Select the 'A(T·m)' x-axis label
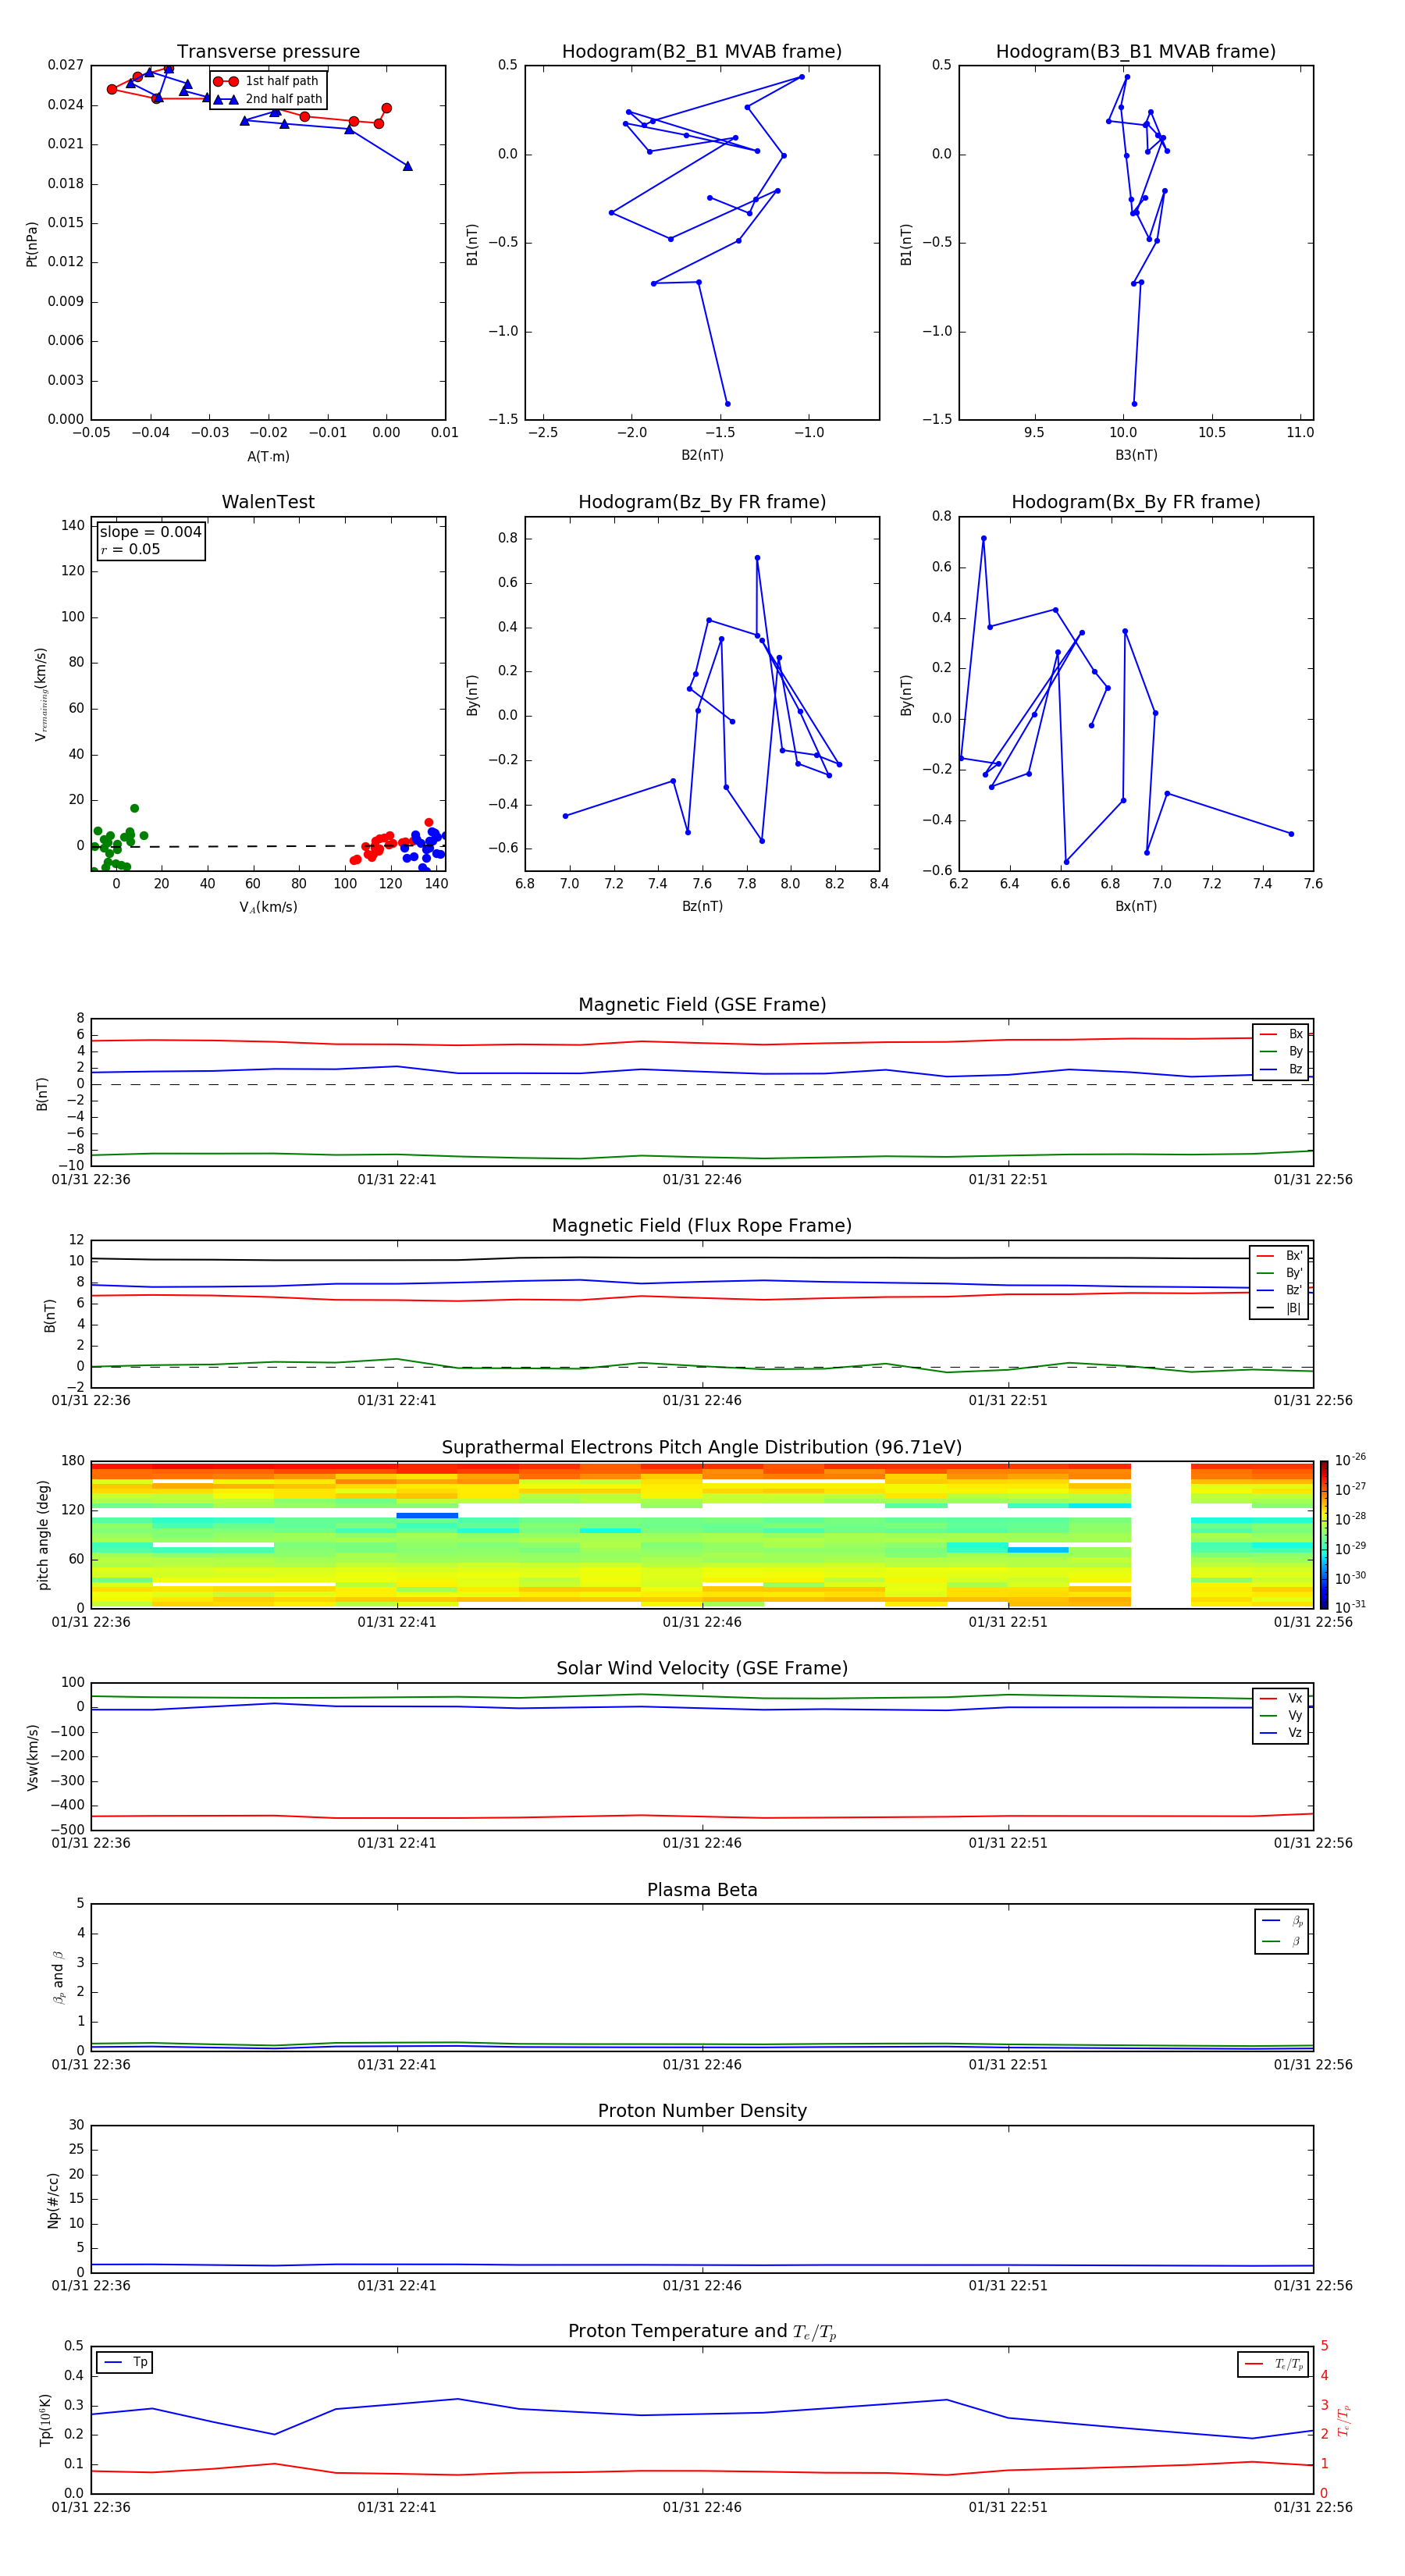This screenshot has width=1405, height=2576. [x=268, y=457]
